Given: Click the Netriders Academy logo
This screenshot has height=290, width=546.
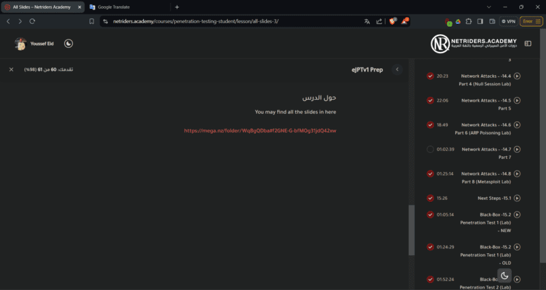Looking at the screenshot, I should (474, 44).
